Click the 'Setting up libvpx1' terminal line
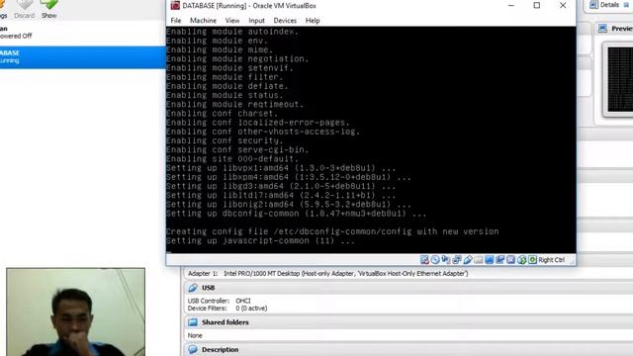 281,168
